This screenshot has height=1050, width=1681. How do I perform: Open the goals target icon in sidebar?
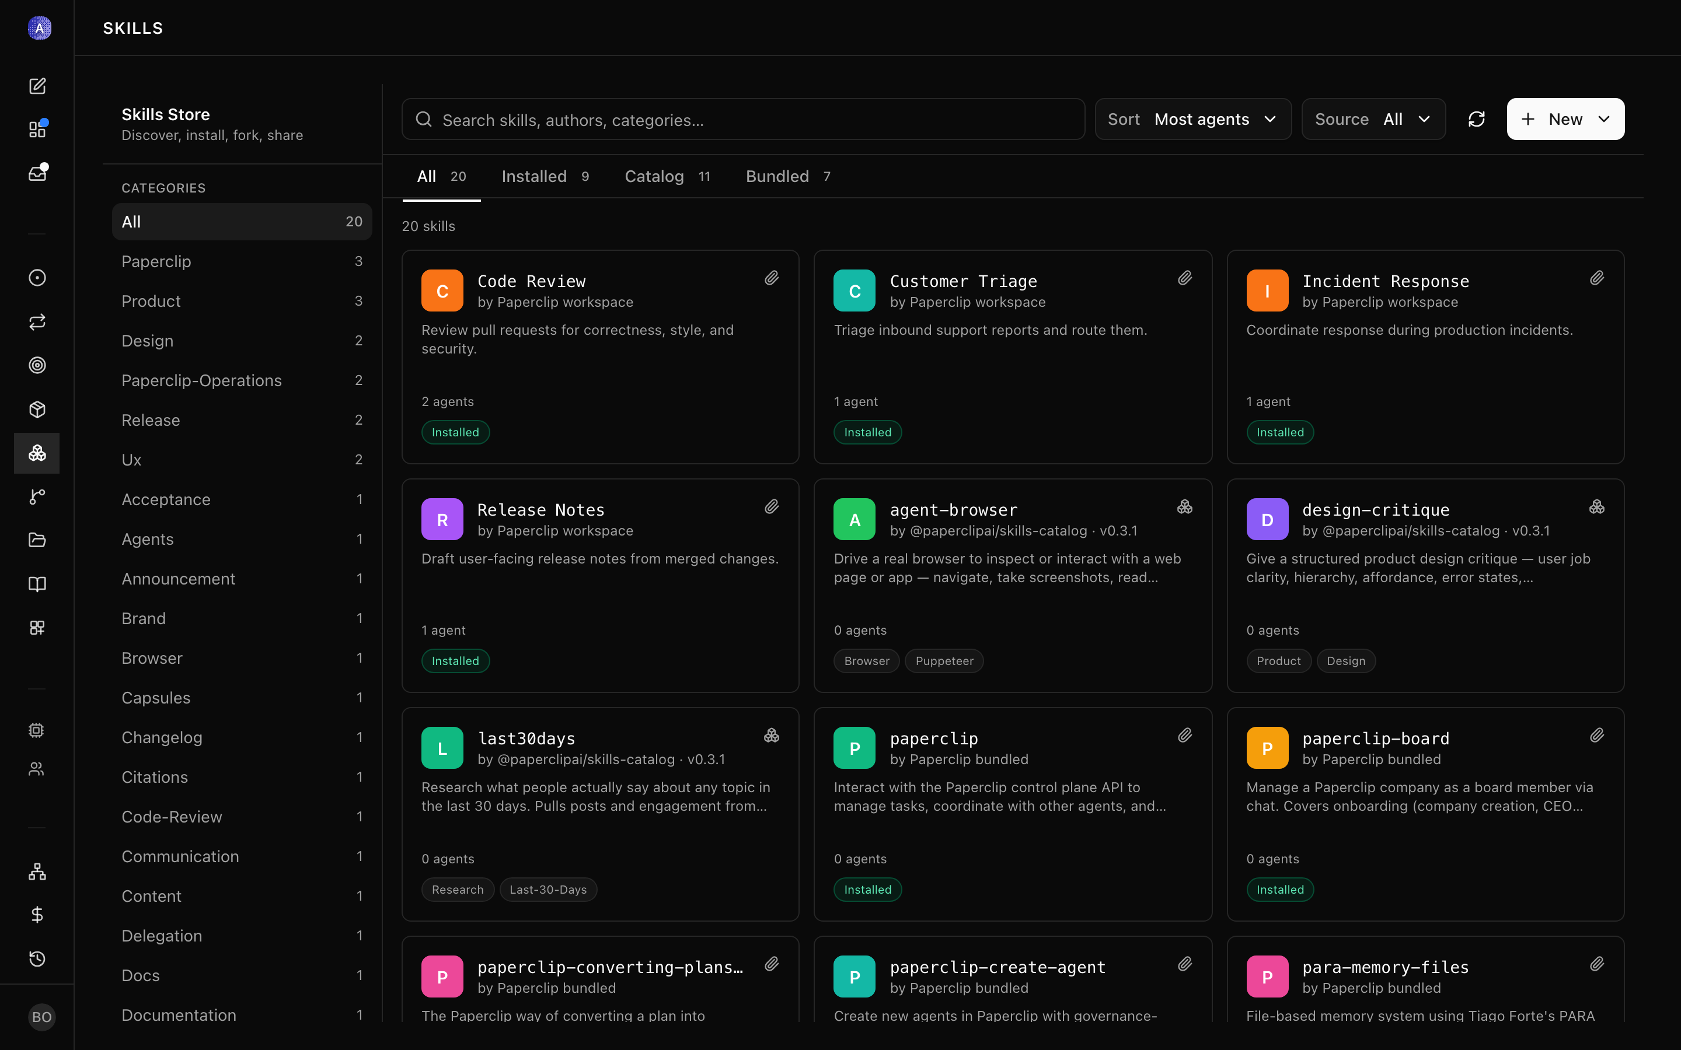(x=37, y=365)
